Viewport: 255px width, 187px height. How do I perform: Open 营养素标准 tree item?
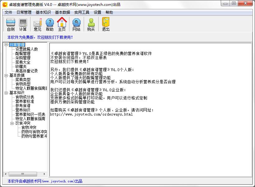tap(25, 102)
